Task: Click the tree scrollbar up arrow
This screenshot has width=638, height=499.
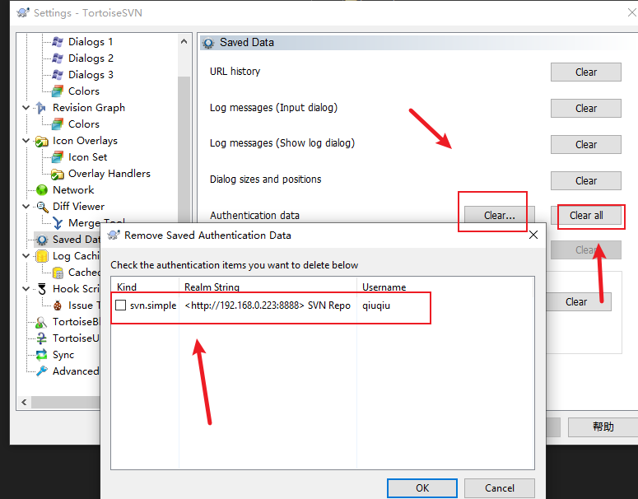Action: [x=184, y=41]
